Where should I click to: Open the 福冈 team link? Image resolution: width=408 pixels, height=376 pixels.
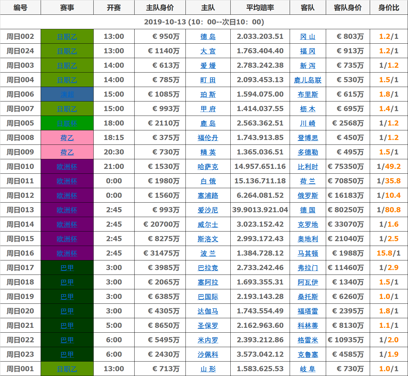pyautogui.click(x=308, y=51)
